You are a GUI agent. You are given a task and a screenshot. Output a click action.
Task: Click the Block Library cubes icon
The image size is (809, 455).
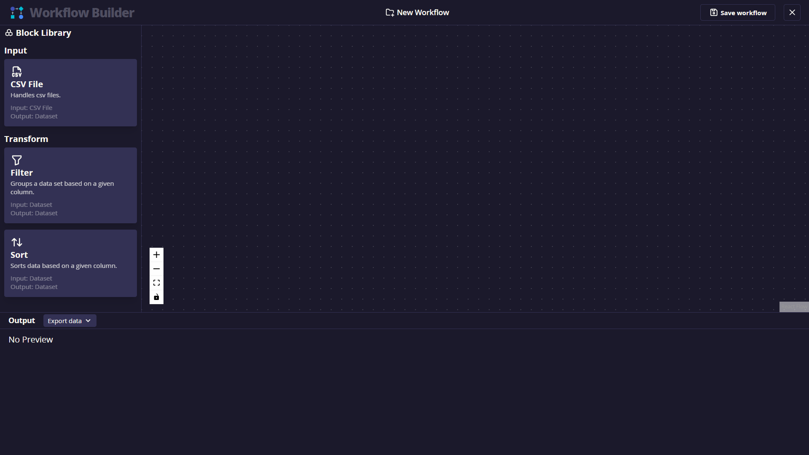point(9,33)
